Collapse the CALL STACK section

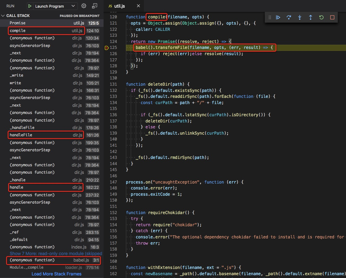point(3,16)
